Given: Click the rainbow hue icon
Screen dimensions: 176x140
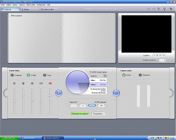Looking at the screenshot, I should [x=41, y=83].
